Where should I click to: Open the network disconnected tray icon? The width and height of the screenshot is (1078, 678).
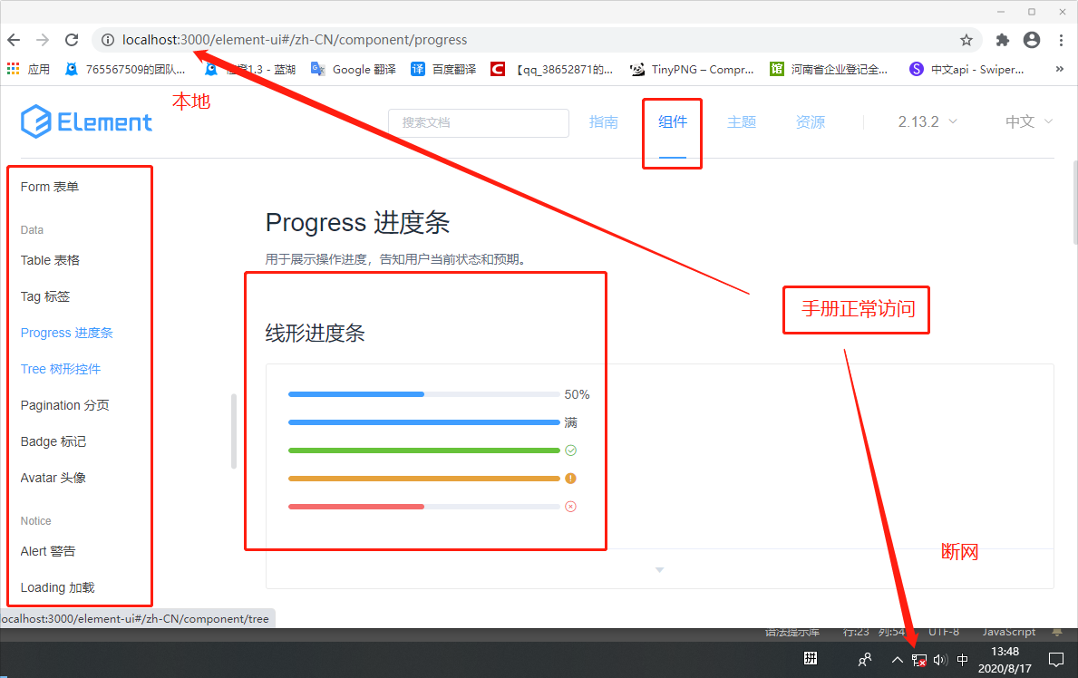919,660
